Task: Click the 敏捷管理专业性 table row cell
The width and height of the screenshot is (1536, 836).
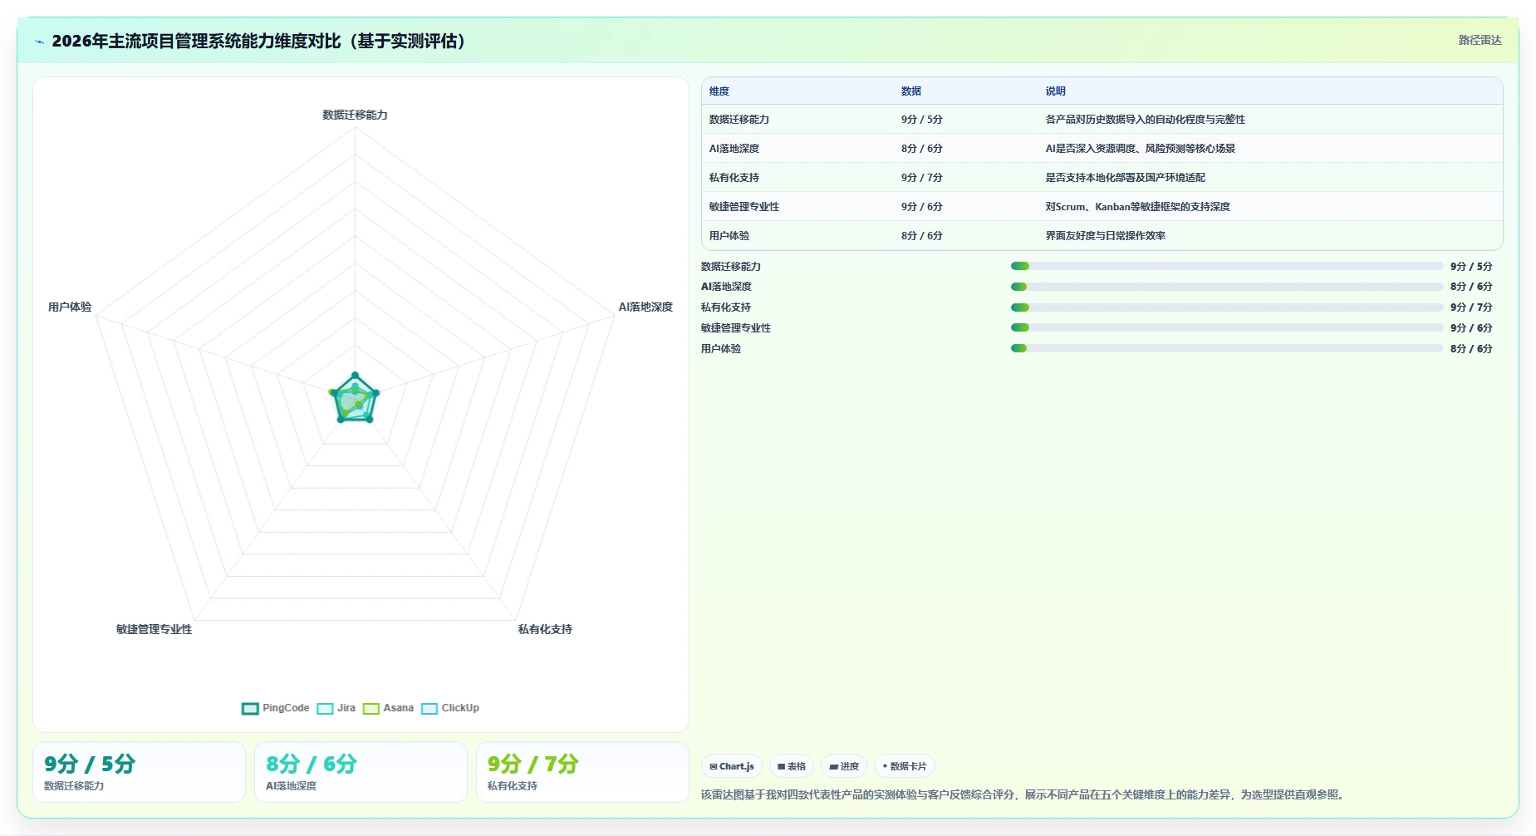Action: coord(744,207)
